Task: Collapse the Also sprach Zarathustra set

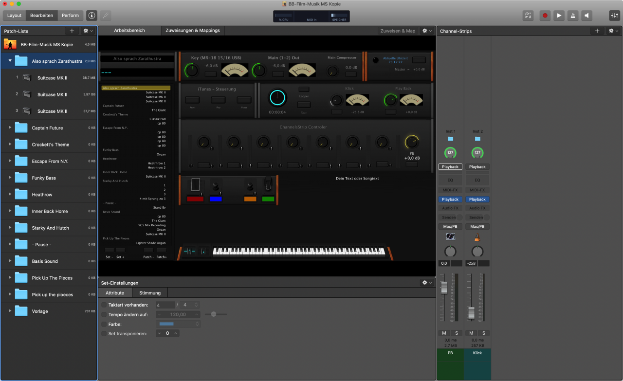Action: click(x=10, y=61)
